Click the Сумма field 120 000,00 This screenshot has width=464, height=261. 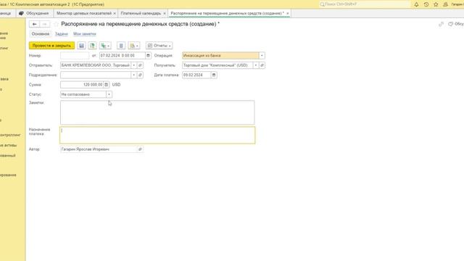pos(82,85)
